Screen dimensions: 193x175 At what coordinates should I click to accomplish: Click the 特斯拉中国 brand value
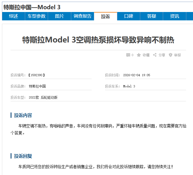37,86
